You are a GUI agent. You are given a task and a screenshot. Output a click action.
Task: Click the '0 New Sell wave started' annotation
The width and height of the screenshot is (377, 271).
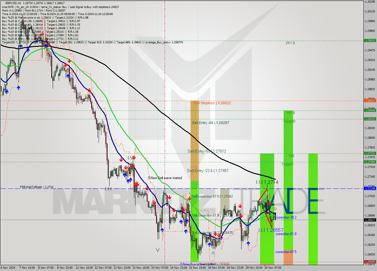coord(165,178)
